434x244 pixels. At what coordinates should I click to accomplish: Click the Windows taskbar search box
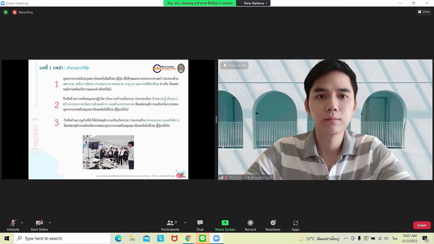pos(62,238)
